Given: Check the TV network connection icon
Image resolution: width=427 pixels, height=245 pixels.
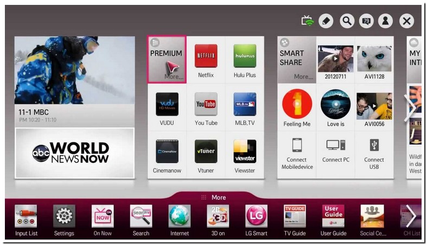Looking at the screenshot, I should [x=308, y=21].
